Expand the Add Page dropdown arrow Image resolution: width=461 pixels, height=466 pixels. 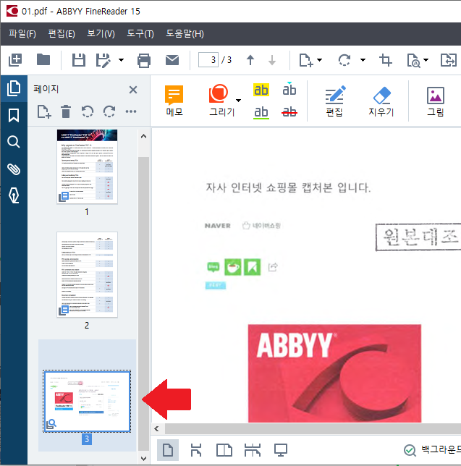click(x=320, y=60)
